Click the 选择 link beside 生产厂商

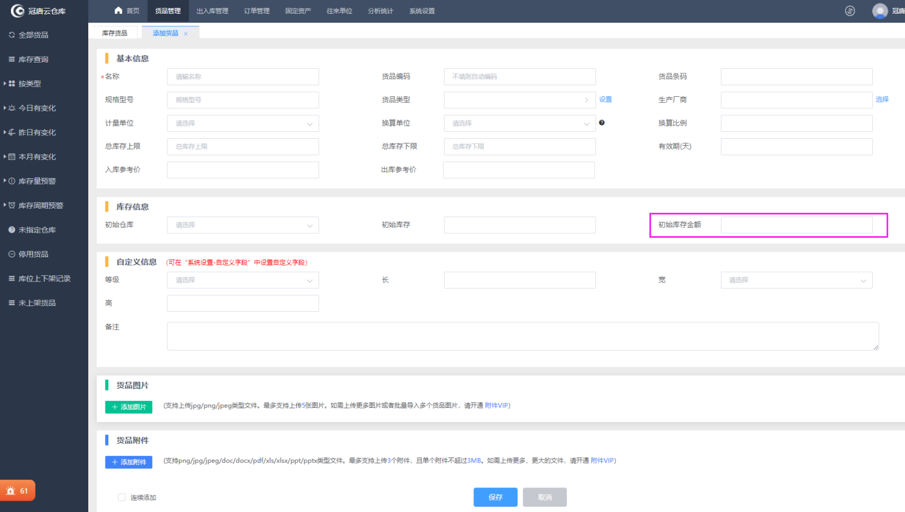[x=882, y=99]
